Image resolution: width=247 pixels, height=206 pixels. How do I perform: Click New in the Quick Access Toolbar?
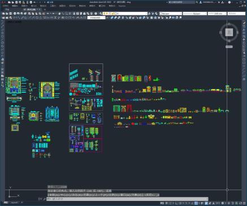coord(9,2)
